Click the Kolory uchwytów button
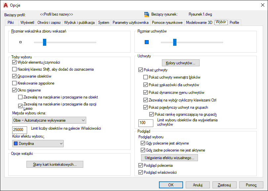Image resolution: width=268 pixels, height=191 pixels. click(180, 63)
